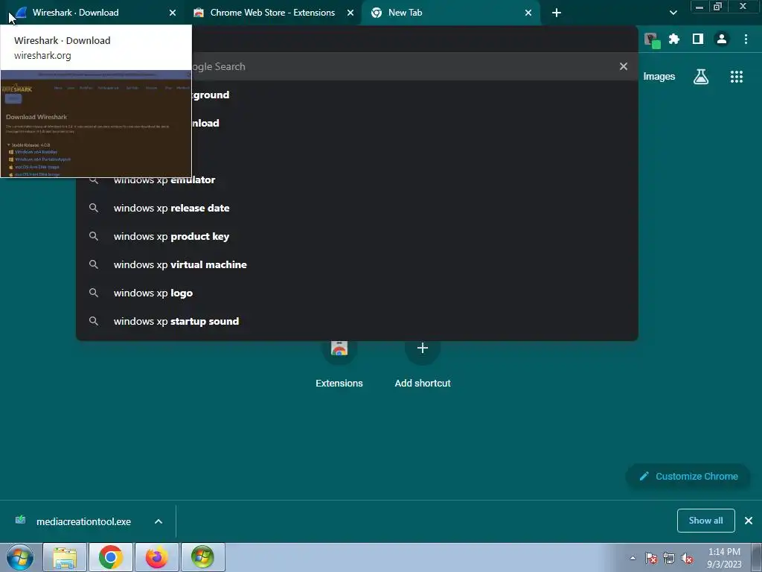The height and width of the screenshot is (572, 762).
Task: Click the muted volume tray icon
Action: [687, 558]
